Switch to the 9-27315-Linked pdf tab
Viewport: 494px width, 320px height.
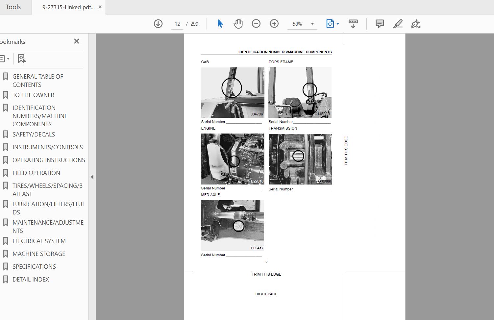tap(68, 7)
